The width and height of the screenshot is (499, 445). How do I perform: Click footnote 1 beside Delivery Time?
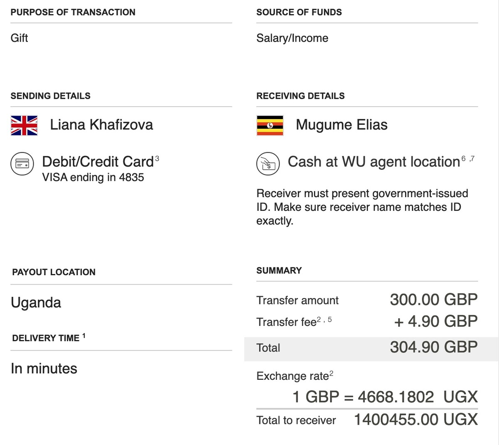(x=84, y=336)
